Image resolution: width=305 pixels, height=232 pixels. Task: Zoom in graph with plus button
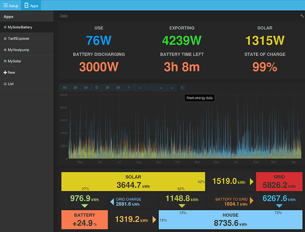pos(140,88)
